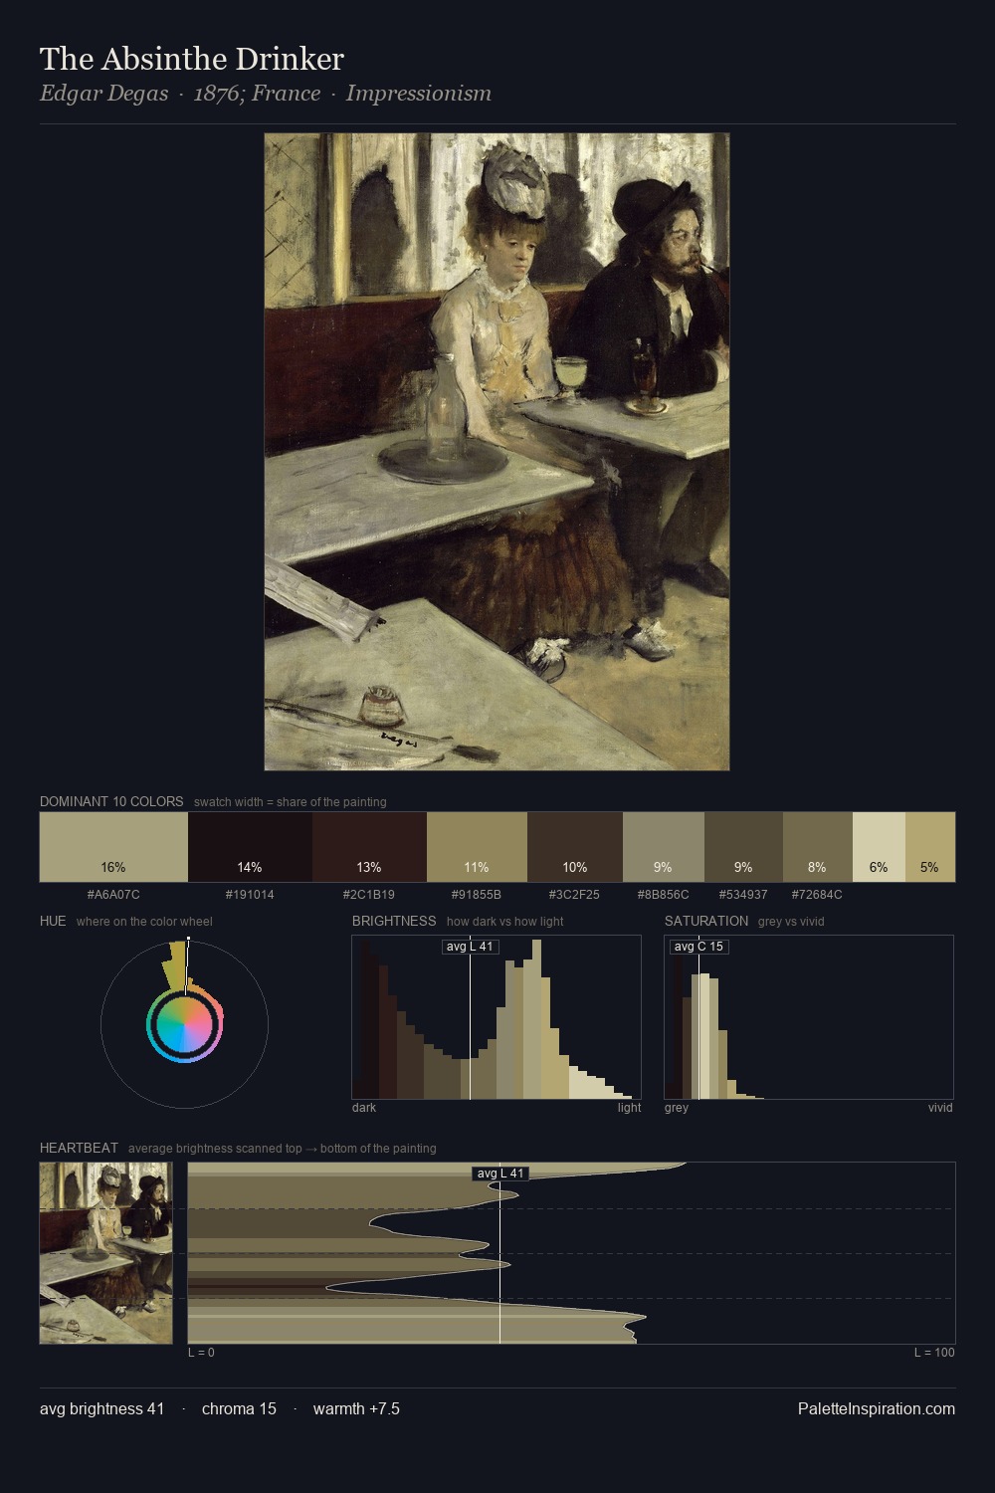Pick the dark brown #2C1B19 swatch
The image size is (995, 1493).
coord(369,847)
